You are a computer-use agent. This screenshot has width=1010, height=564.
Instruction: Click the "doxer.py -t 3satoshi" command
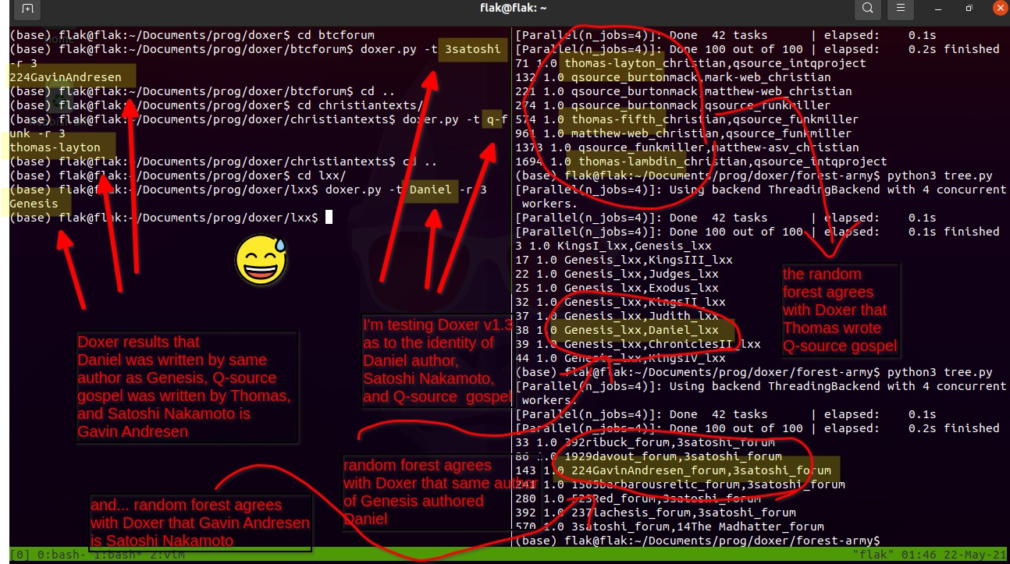point(430,49)
